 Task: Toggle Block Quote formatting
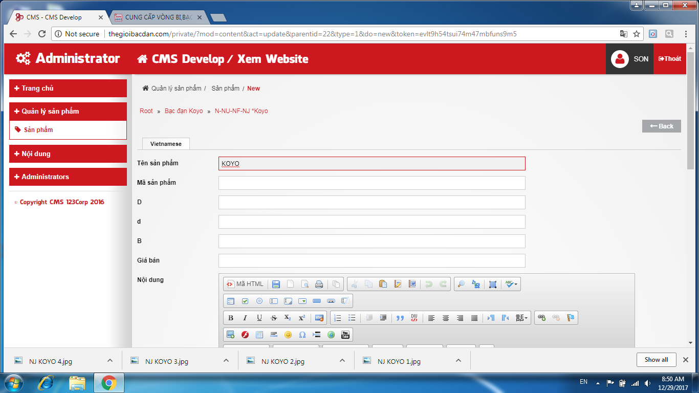[400, 318]
